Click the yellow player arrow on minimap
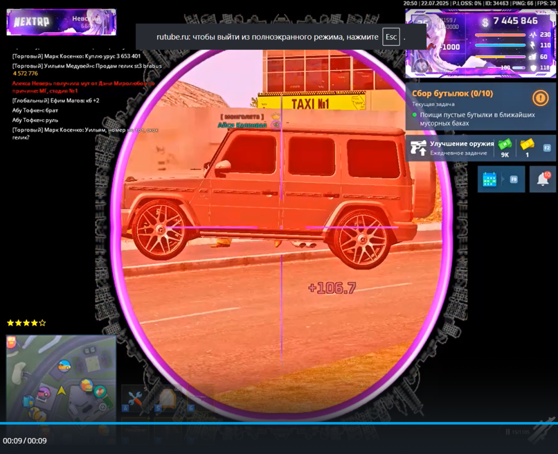Screen dimensions: 558x454 [62, 390]
